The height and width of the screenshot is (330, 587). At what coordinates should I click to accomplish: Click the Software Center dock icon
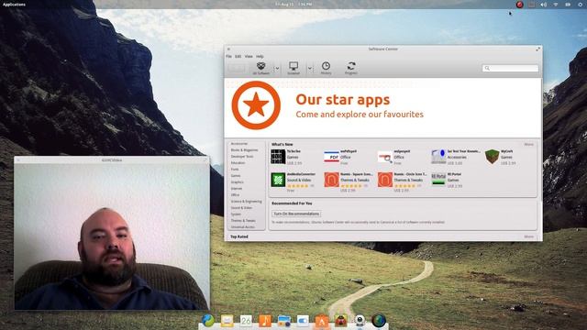(322, 321)
